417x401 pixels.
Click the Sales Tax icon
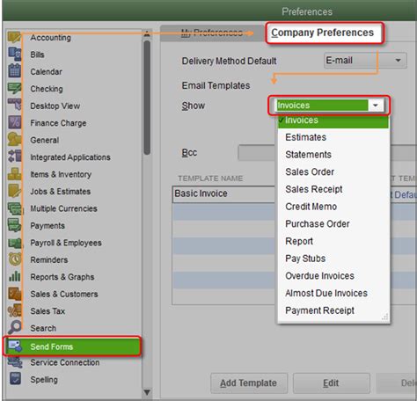tap(14, 310)
